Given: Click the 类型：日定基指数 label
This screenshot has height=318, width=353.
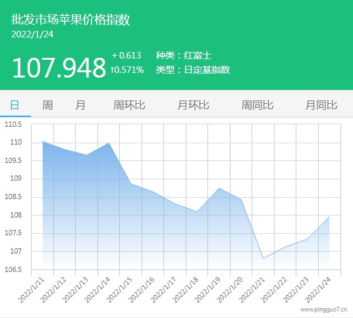Looking at the screenshot, I should tap(193, 70).
